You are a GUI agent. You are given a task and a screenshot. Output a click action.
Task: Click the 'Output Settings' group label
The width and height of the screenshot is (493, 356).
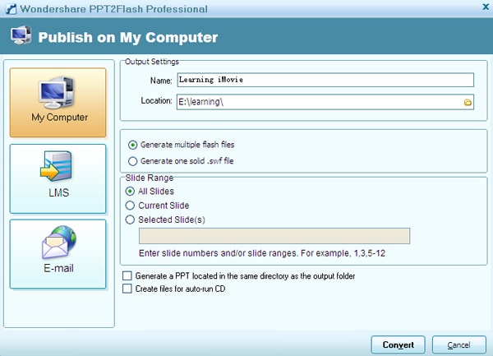[152, 62]
